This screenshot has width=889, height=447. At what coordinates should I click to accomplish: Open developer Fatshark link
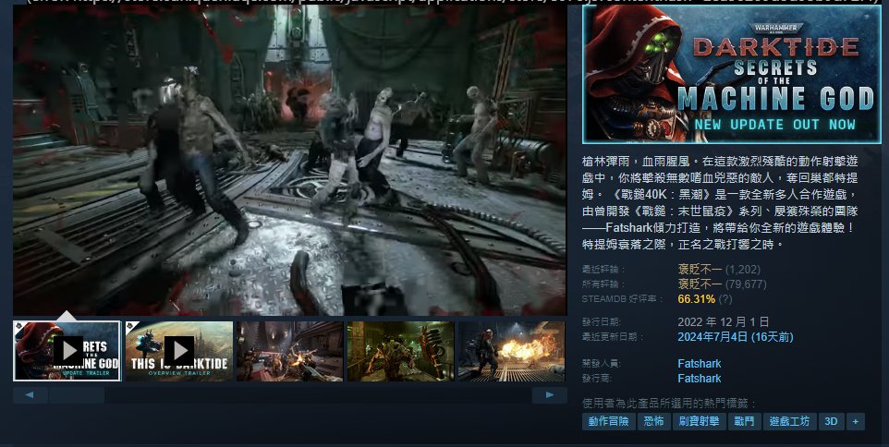(699, 364)
